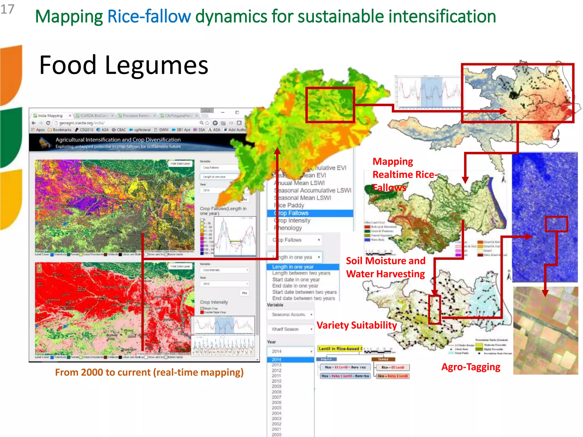The width and height of the screenshot is (583, 437).
Task: Open the enlarged Year 2014 dropdown
Action: click(291, 351)
